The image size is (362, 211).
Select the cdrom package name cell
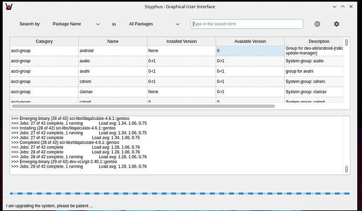pos(113,82)
